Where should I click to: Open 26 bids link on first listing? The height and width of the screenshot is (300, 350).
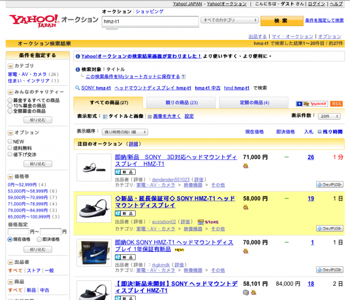pyautogui.click(x=311, y=157)
